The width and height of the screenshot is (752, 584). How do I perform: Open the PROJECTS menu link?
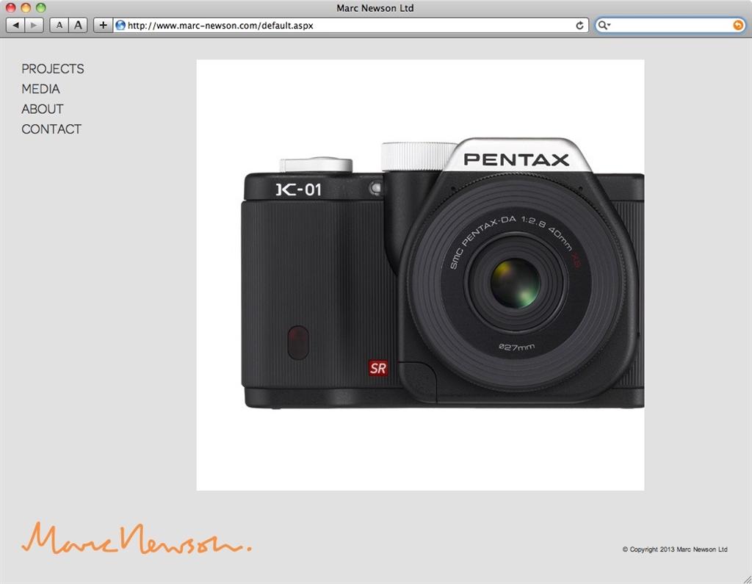[53, 68]
